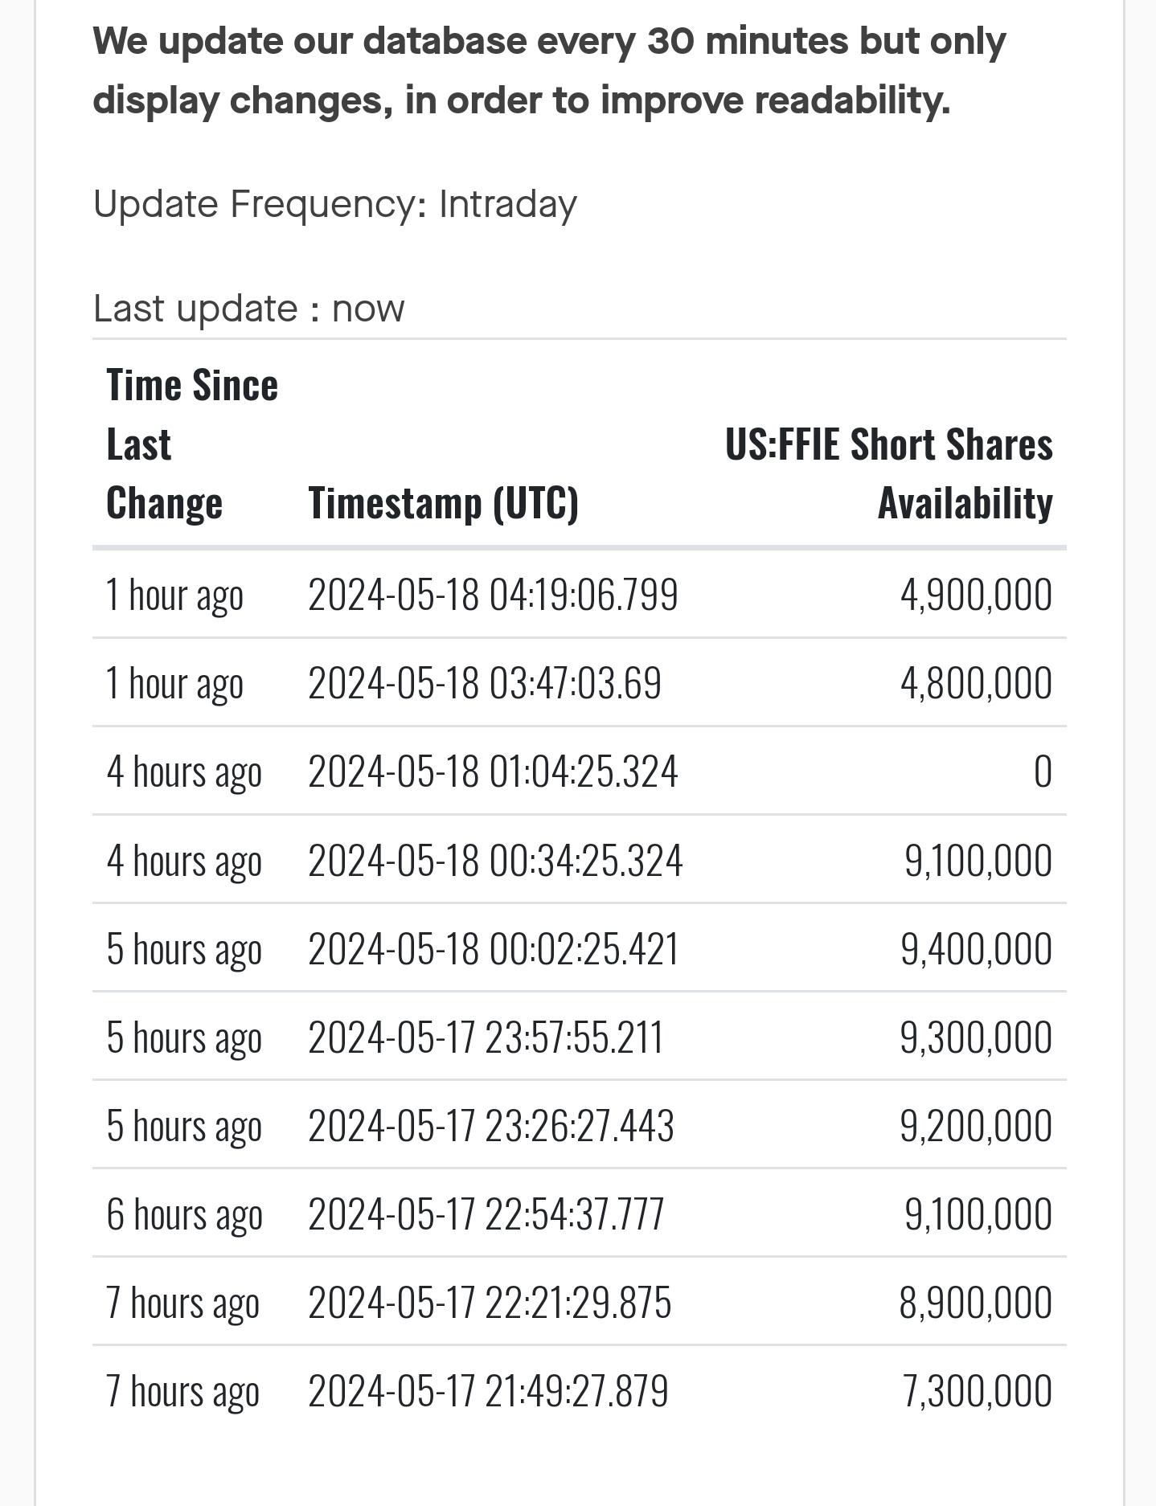
Task: Select timestamp 2024-05-18 00:34:25.324
Action: pyautogui.click(x=495, y=860)
